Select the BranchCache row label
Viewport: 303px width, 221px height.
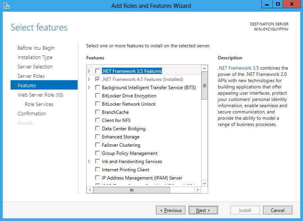[x=115, y=112]
